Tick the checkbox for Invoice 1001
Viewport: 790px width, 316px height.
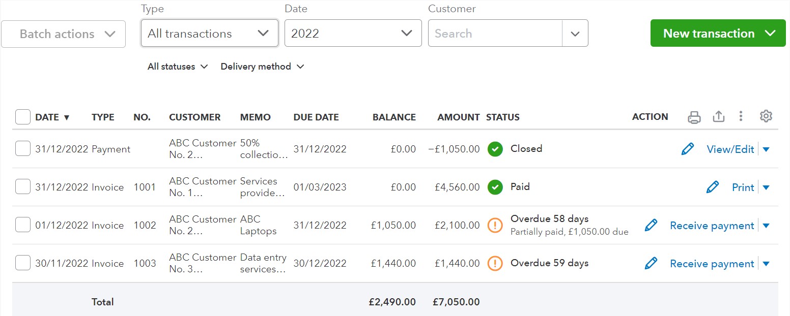pos(23,187)
